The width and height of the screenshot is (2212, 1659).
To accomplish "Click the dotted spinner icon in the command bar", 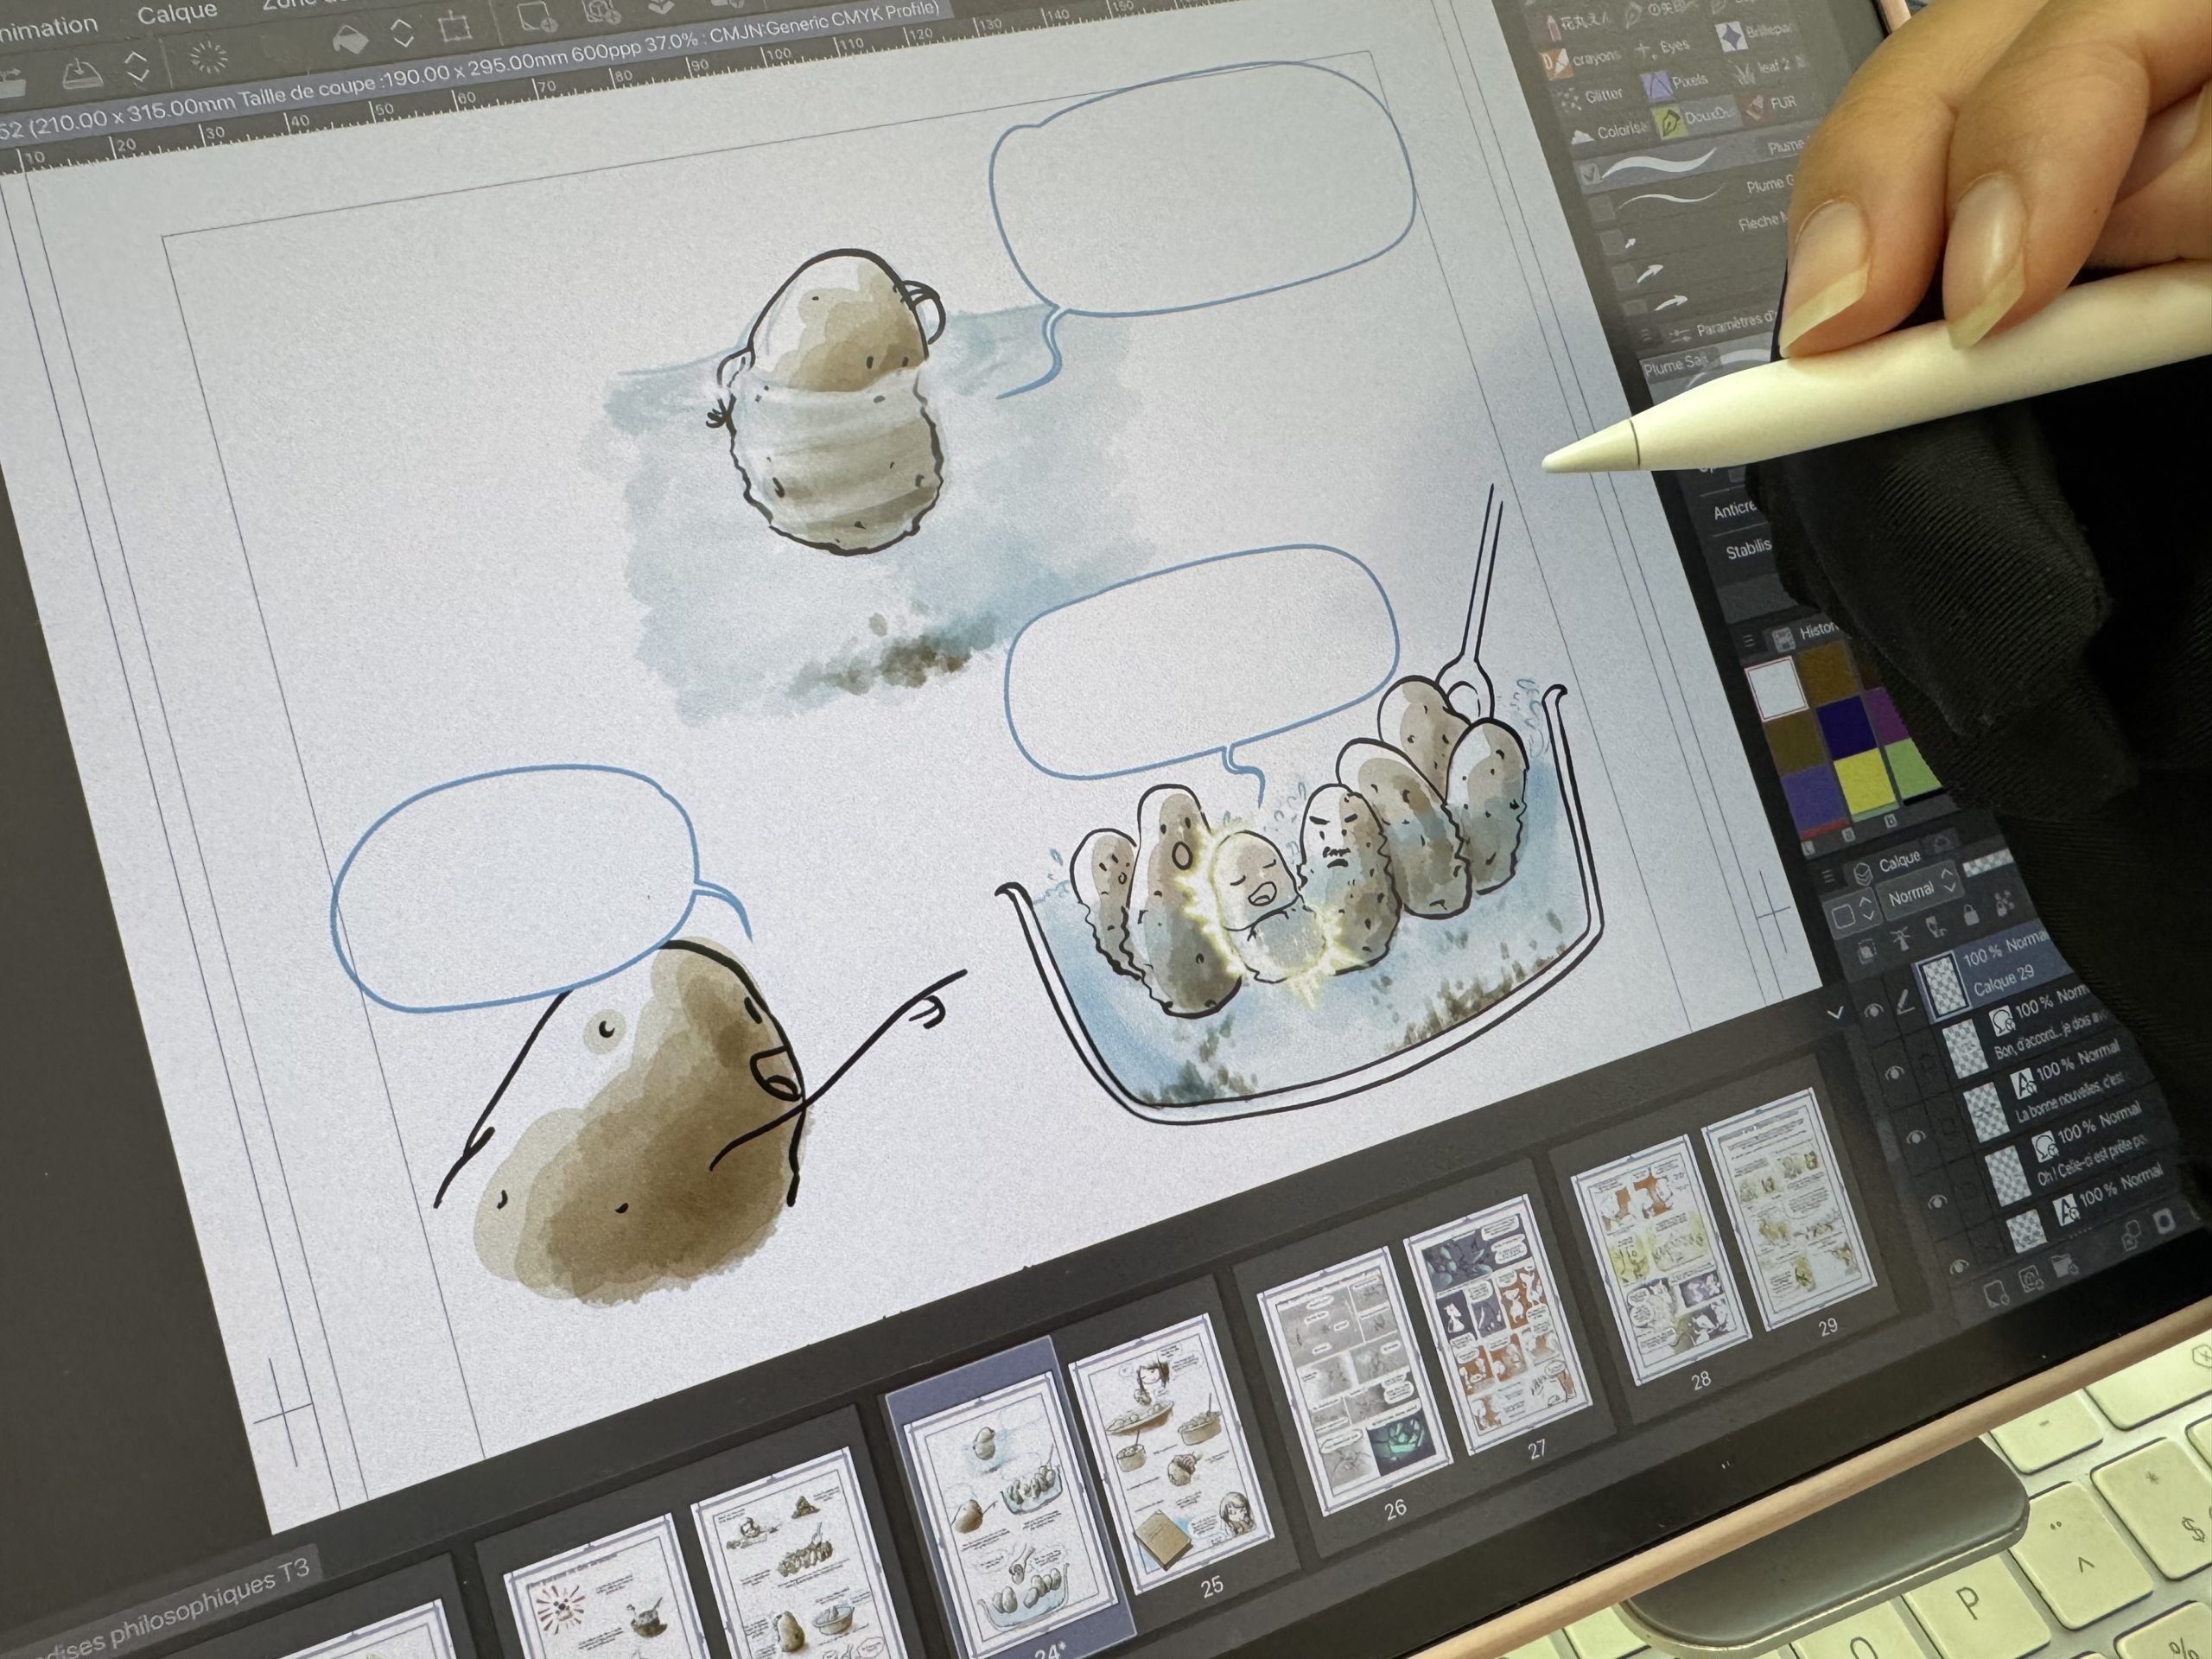I will point(208,58).
